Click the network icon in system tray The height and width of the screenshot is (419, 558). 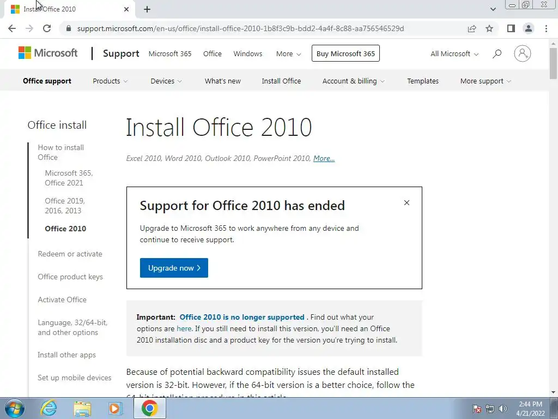point(490,409)
